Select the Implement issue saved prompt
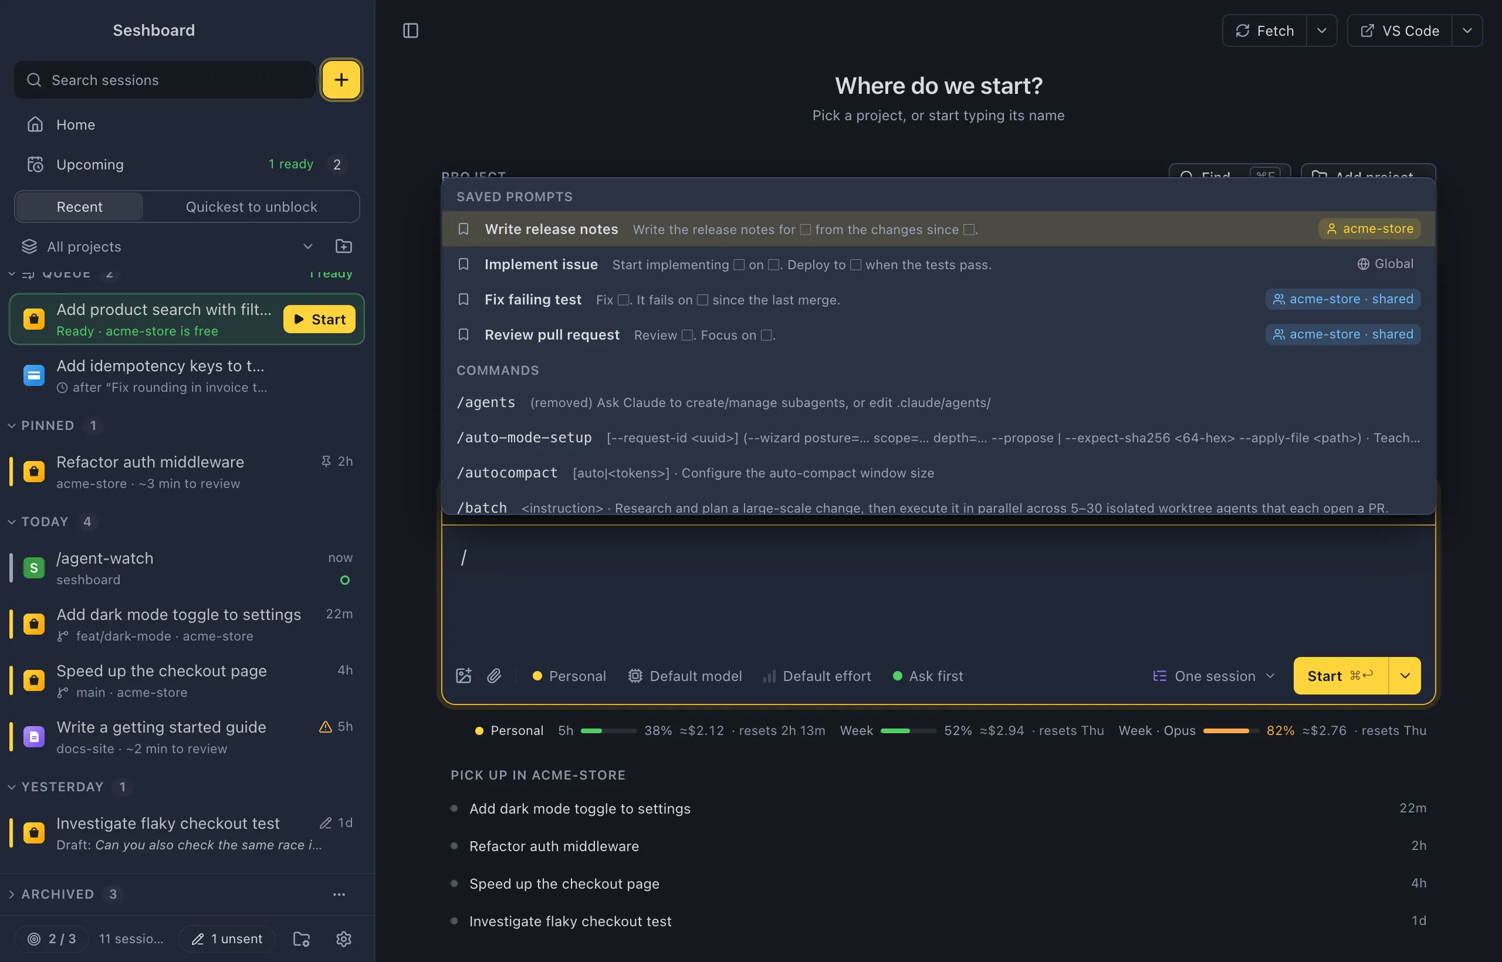The image size is (1502, 962). tap(938, 264)
